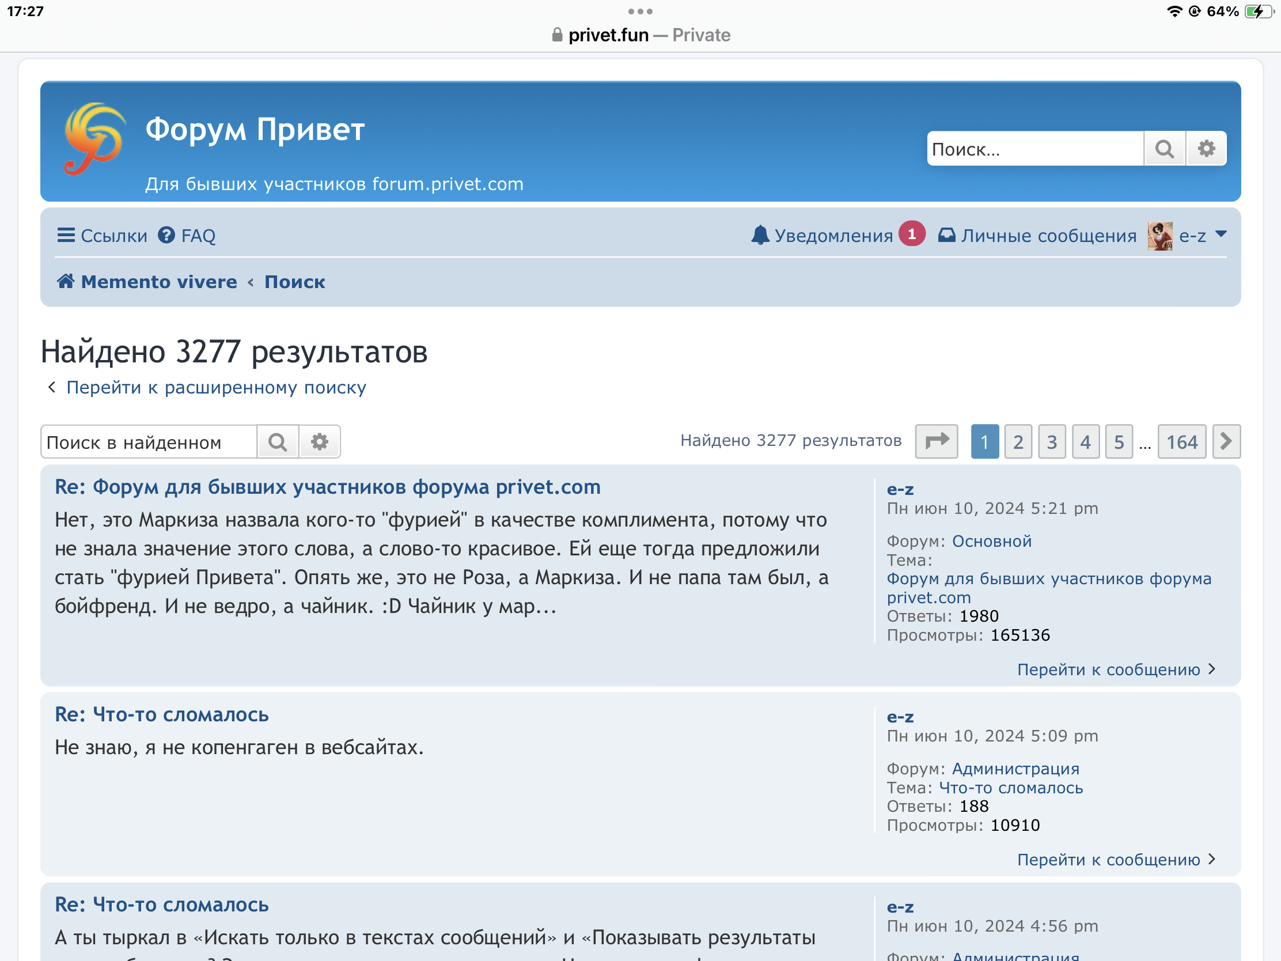Open the 4:56 pm Re: Что-то сломалось post

pyautogui.click(x=162, y=905)
